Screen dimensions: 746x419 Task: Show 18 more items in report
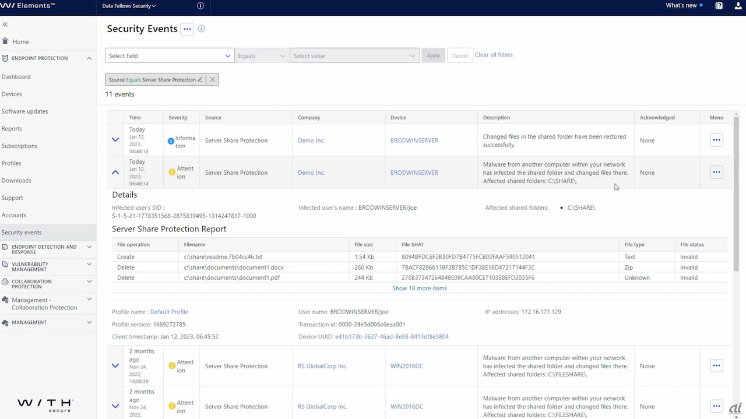point(420,288)
